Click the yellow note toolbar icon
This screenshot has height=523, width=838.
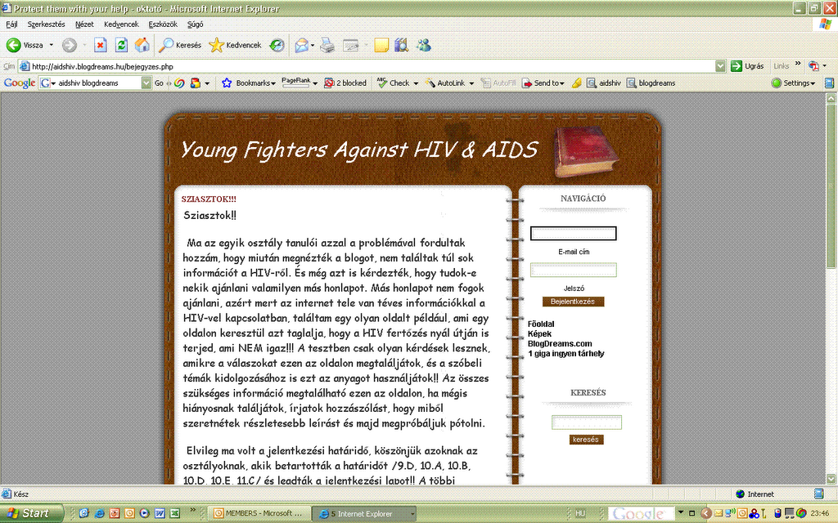(381, 46)
